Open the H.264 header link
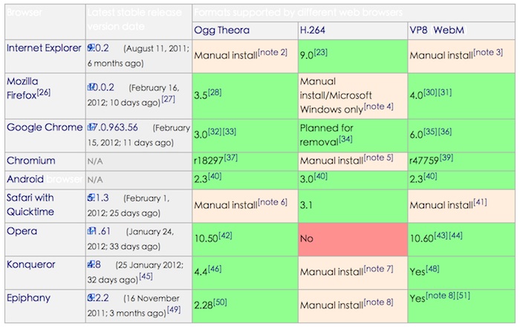 click(x=313, y=30)
